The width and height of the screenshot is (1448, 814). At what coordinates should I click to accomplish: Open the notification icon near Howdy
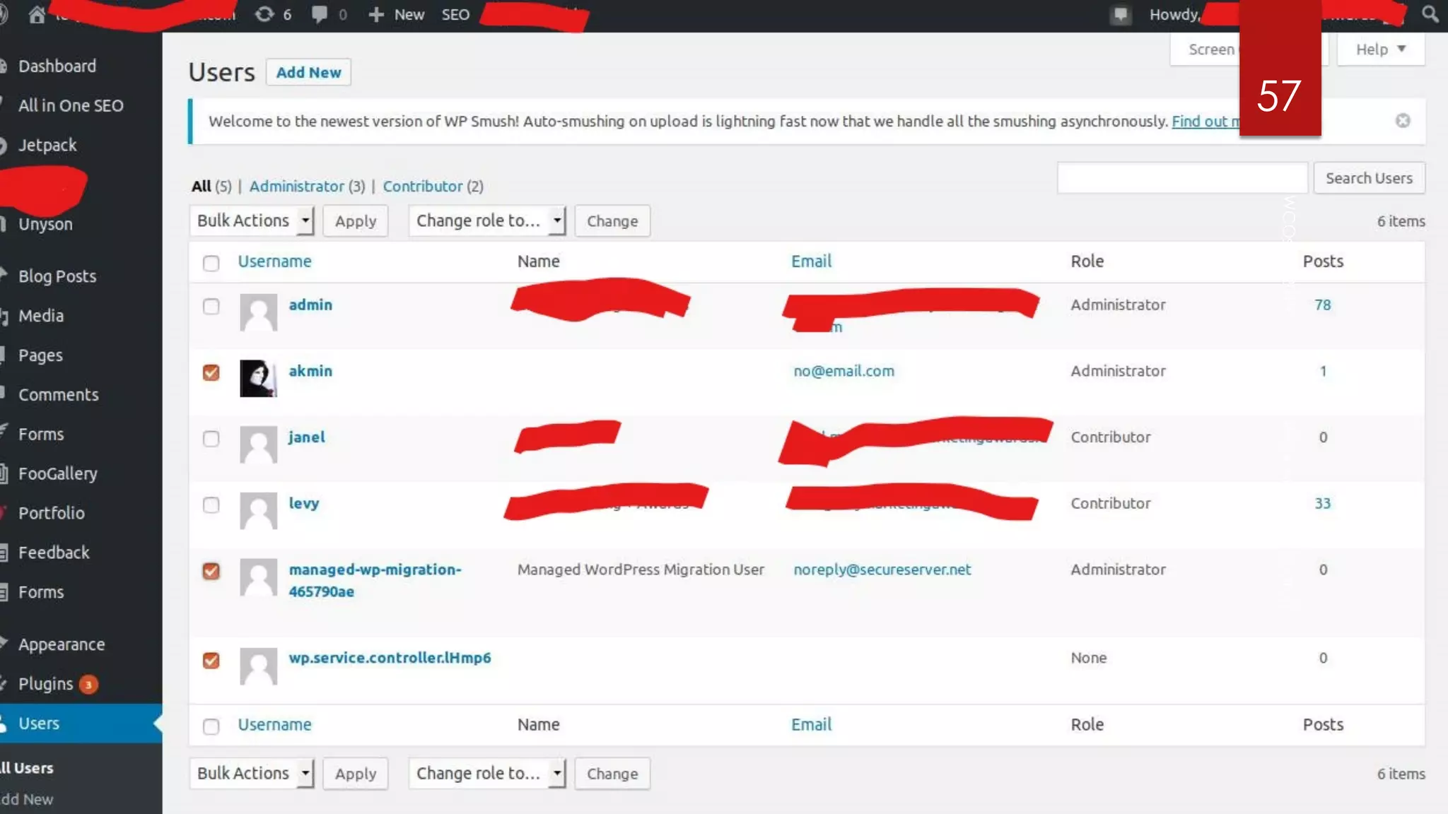(x=1121, y=14)
